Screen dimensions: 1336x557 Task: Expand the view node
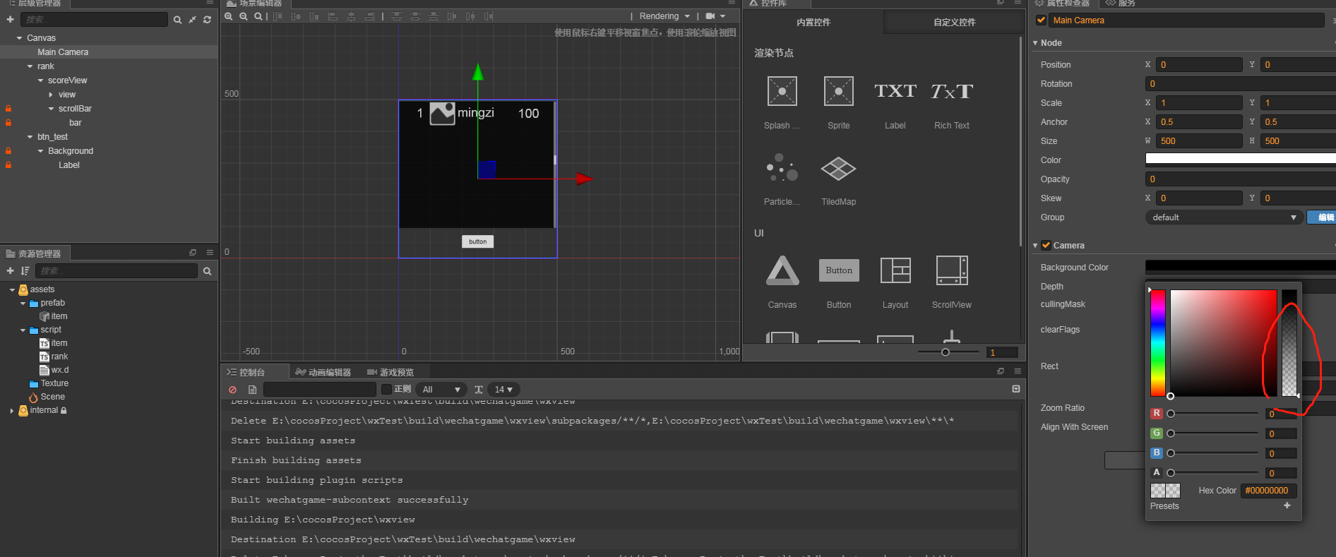click(x=51, y=95)
